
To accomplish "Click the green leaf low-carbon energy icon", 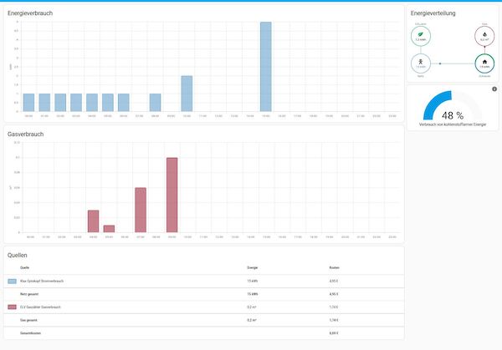I will [x=420, y=34].
